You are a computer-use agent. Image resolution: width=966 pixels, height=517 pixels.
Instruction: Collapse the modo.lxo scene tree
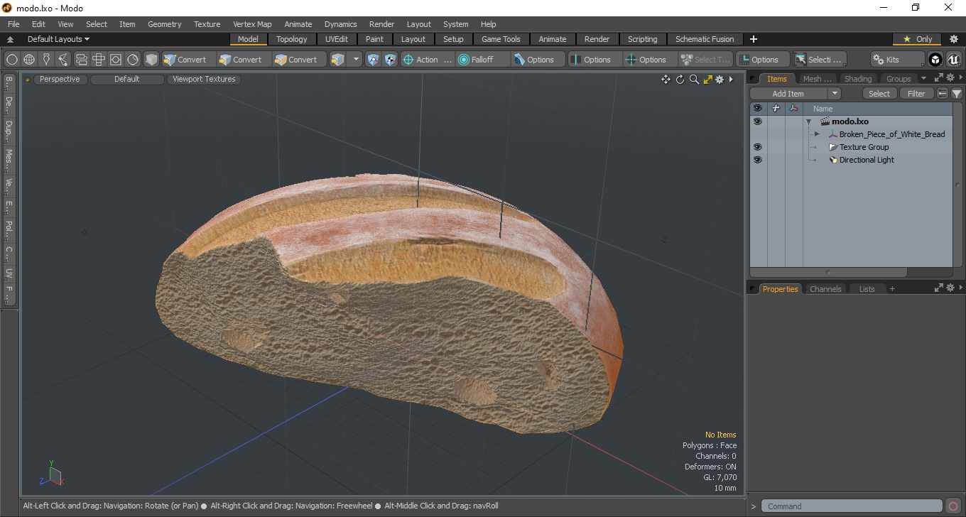(808, 121)
